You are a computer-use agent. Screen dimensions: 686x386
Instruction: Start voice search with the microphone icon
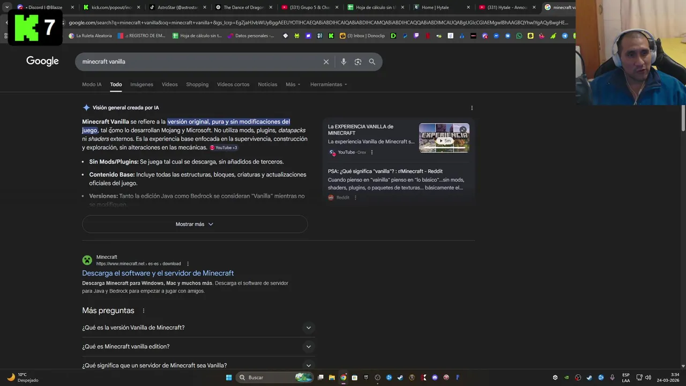tap(344, 62)
